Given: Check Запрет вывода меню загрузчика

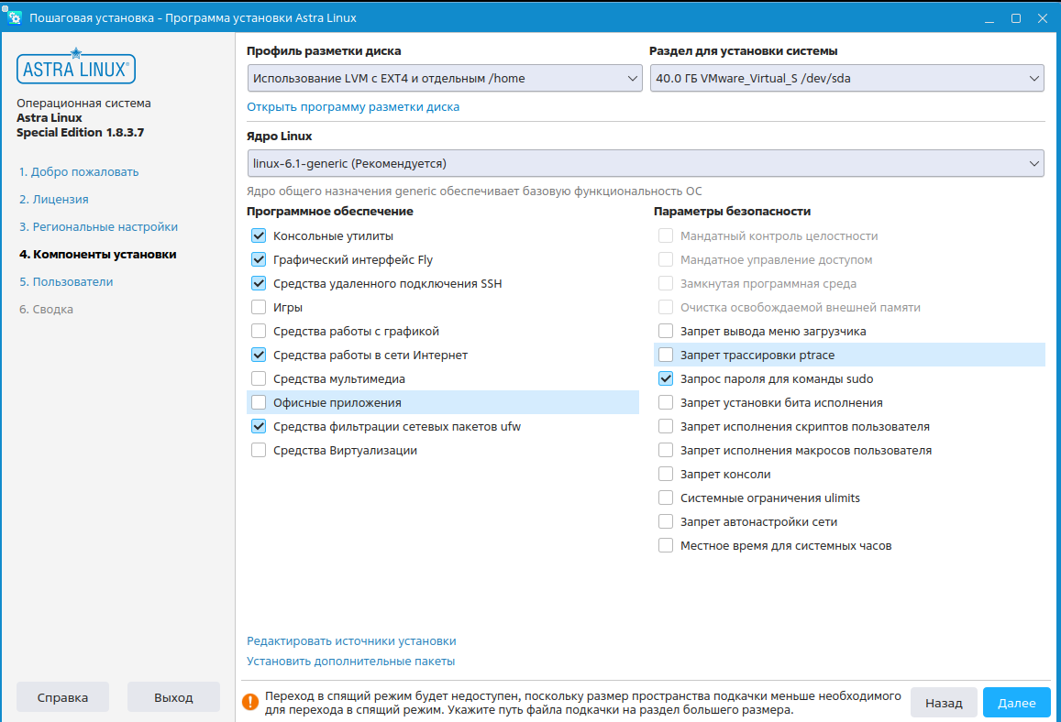Looking at the screenshot, I should [666, 332].
